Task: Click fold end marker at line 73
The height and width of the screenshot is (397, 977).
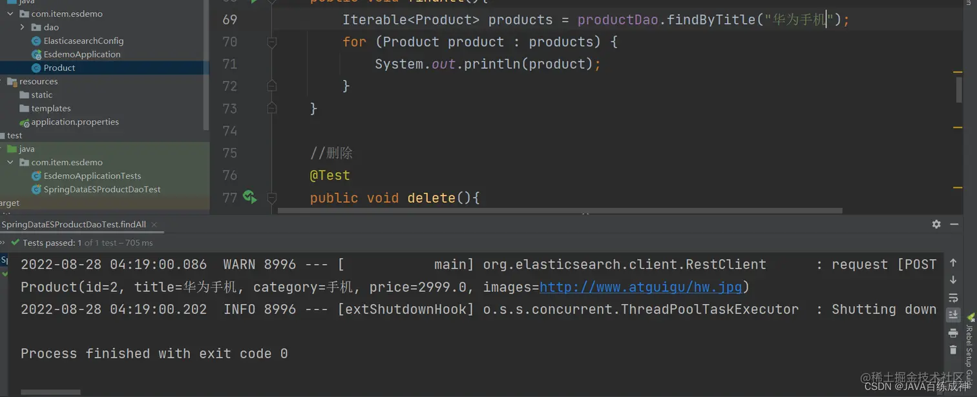Action: point(272,108)
